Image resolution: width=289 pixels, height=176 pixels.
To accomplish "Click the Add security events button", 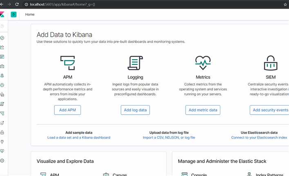I will pyautogui.click(x=269, y=110).
